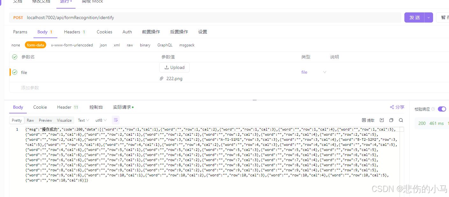The height and width of the screenshot is (197, 449).
Task: Click the request URL input field
Action: pos(127,17)
